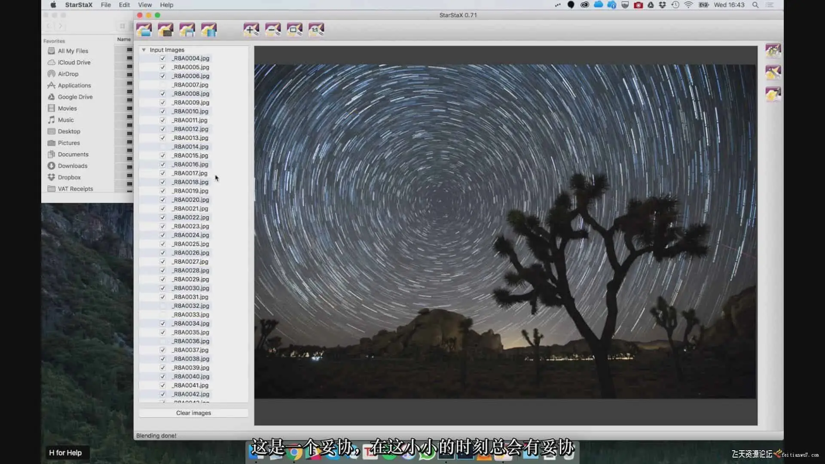Screen dimensions: 825x464
Task: Click the Save As toolbar icon
Action: point(187,30)
